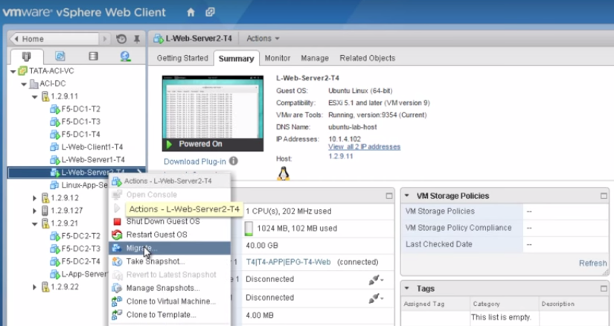Collapse the VM Storage Policies section arrow
The image size is (614, 326).
pyautogui.click(x=407, y=195)
